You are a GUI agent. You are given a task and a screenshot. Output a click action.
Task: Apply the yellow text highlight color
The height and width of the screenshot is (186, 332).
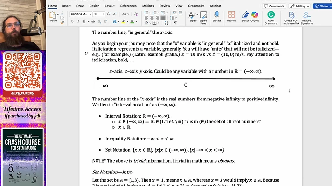point(122,22)
